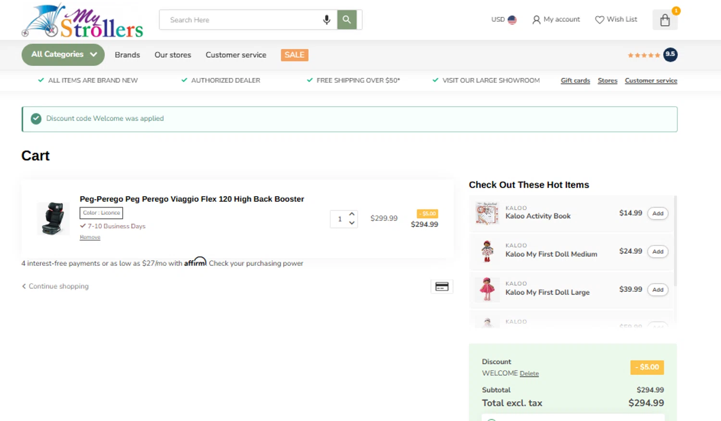Open Kaloo Activity Book thumbnail
721x421 pixels.
click(x=486, y=213)
